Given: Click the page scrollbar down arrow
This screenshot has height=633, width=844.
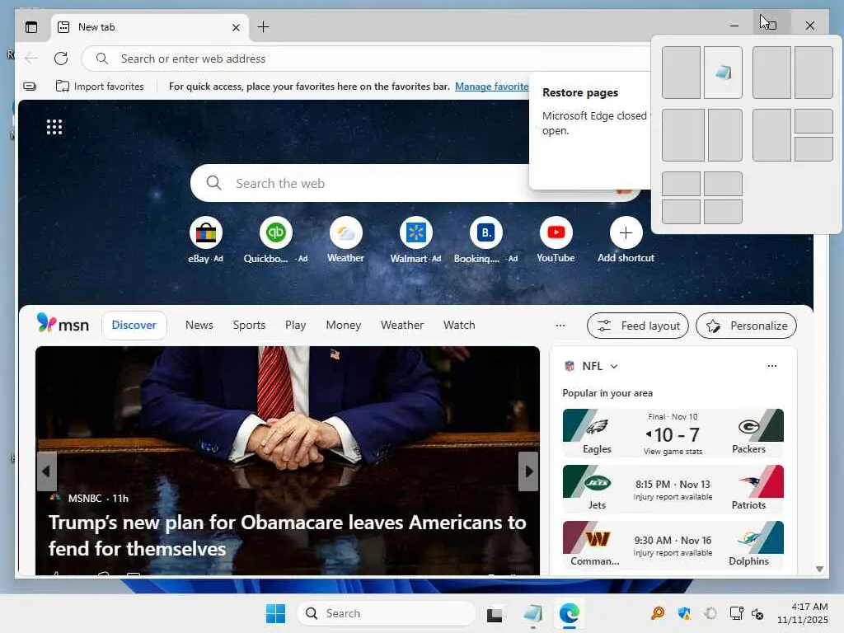Looking at the screenshot, I should click(819, 569).
